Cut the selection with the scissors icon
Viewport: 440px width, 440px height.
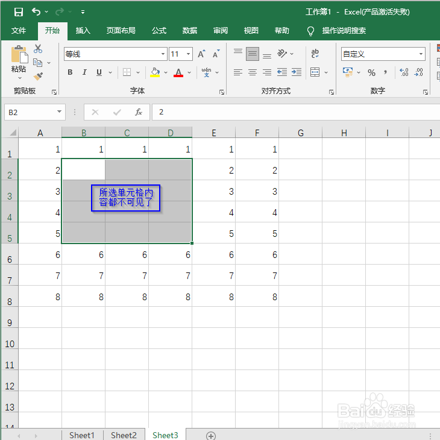point(38,49)
